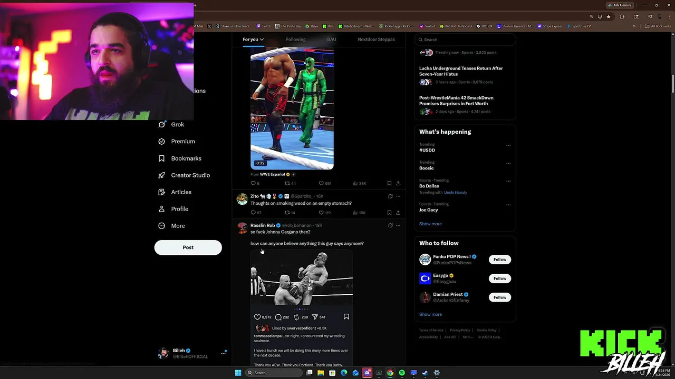Switch to the BAU tab
This screenshot has width=675, height=379.
tap(332, 39)
